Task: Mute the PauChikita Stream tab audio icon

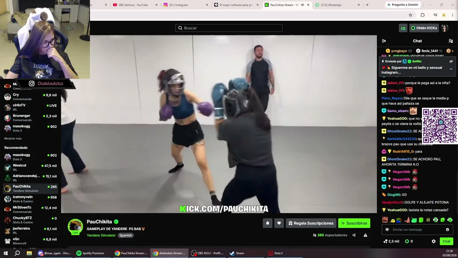Action: (x=302, y=5)
